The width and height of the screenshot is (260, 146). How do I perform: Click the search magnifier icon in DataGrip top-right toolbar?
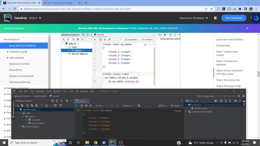(239, 96)
